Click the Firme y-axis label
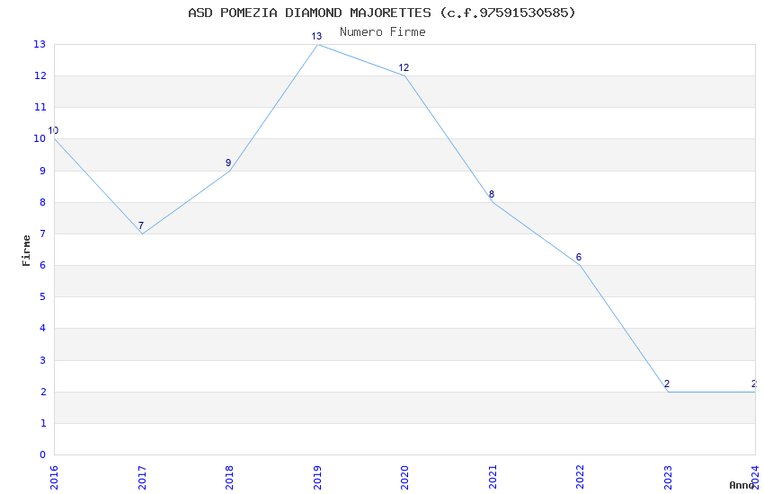The image size is (764, 494). [x=26, y=251]
